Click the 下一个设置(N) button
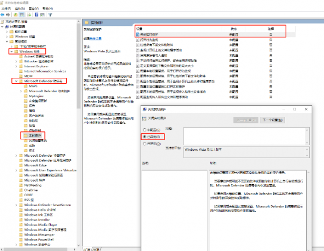 [x=272, y=120]
